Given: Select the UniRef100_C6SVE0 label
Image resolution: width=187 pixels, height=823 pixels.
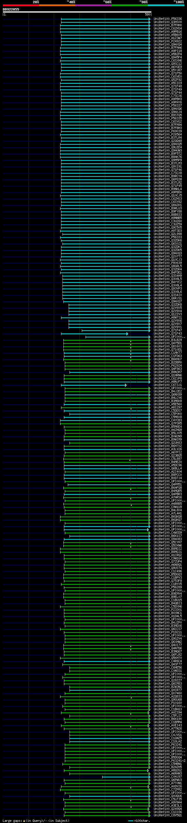Looking at the screenshot, I should 168,77.
